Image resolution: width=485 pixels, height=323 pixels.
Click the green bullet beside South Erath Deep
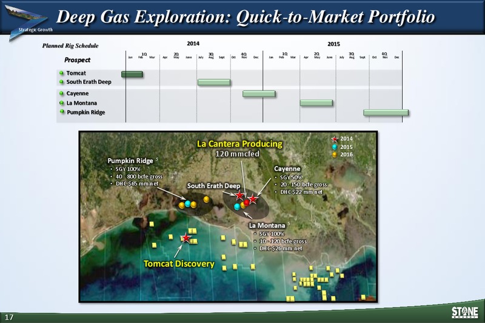[x=62, y=82]
